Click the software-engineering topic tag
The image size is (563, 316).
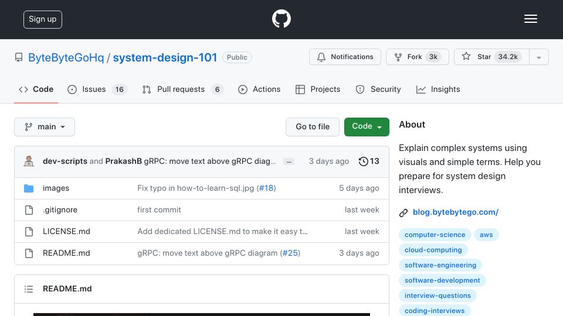pyautogui.click(x=440, y=265)
